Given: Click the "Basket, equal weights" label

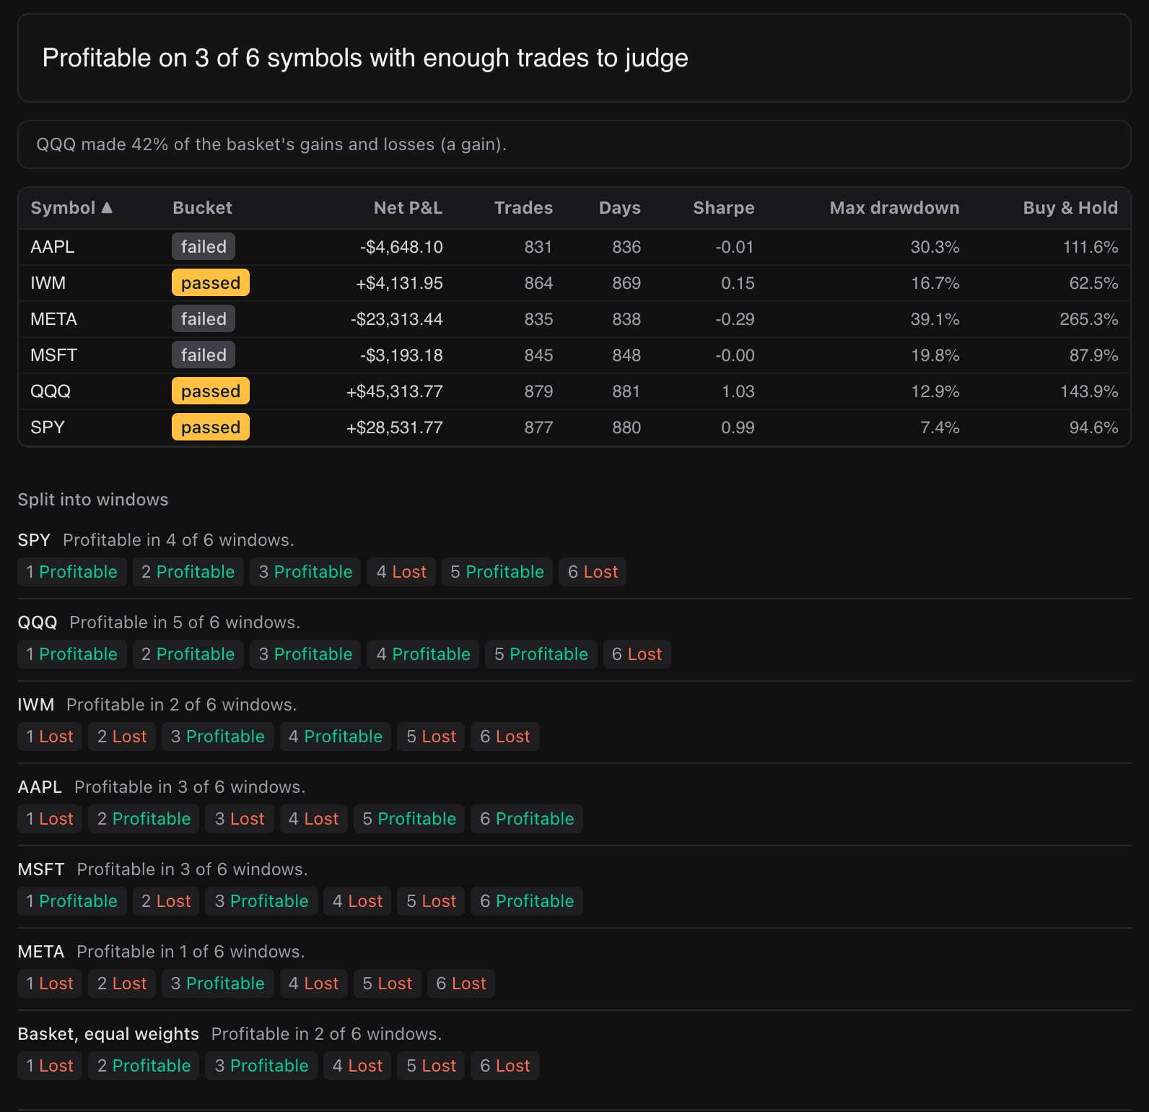Looking at the screenshot, I should coord(108,1034).
